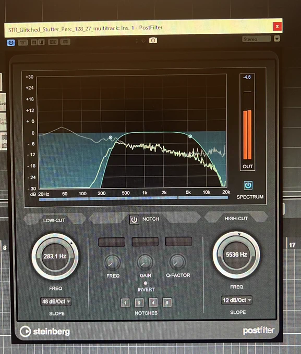Screen dimensions: 301x354
Task: Click the Stereo routing field
Action: [x=256, y=39]
